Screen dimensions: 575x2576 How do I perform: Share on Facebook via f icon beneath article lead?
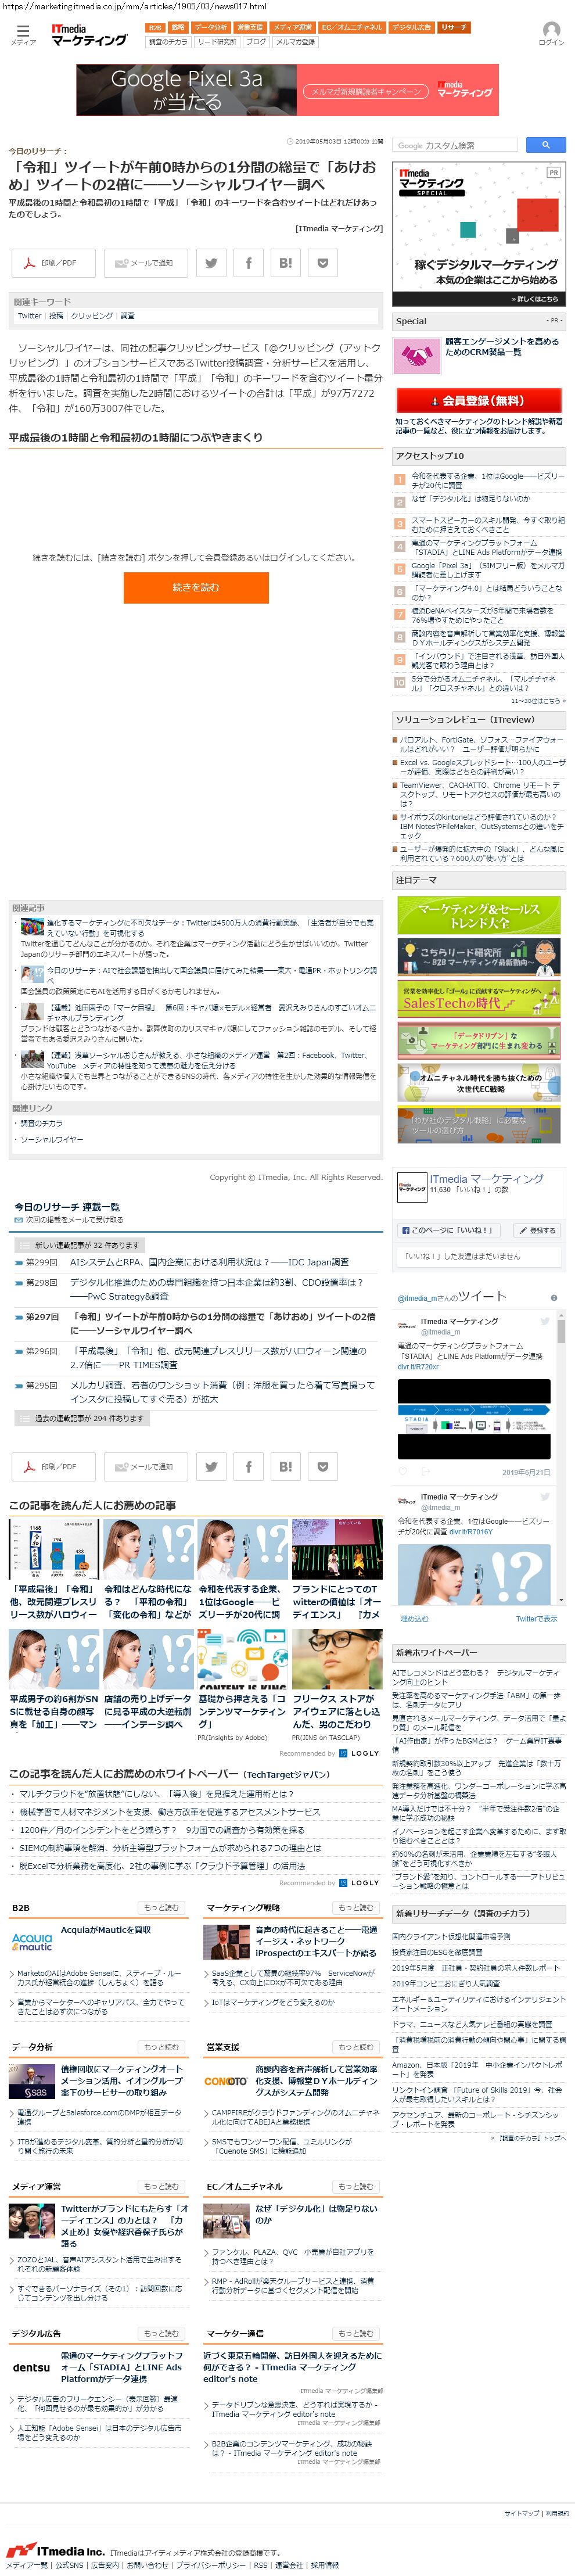(248, 263)
